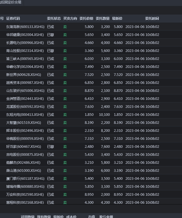Select the 长源电力(000966.XSHE) order row
Viewport: 182px width, 218px height.
click(91, 43)
